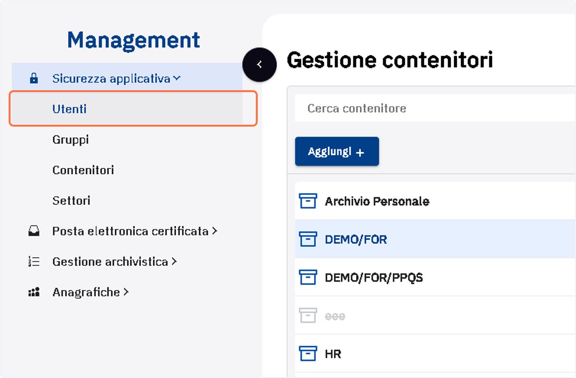
Task: Click the archive box icon for DEMO/FOR
Action: [x=308, y=239]
